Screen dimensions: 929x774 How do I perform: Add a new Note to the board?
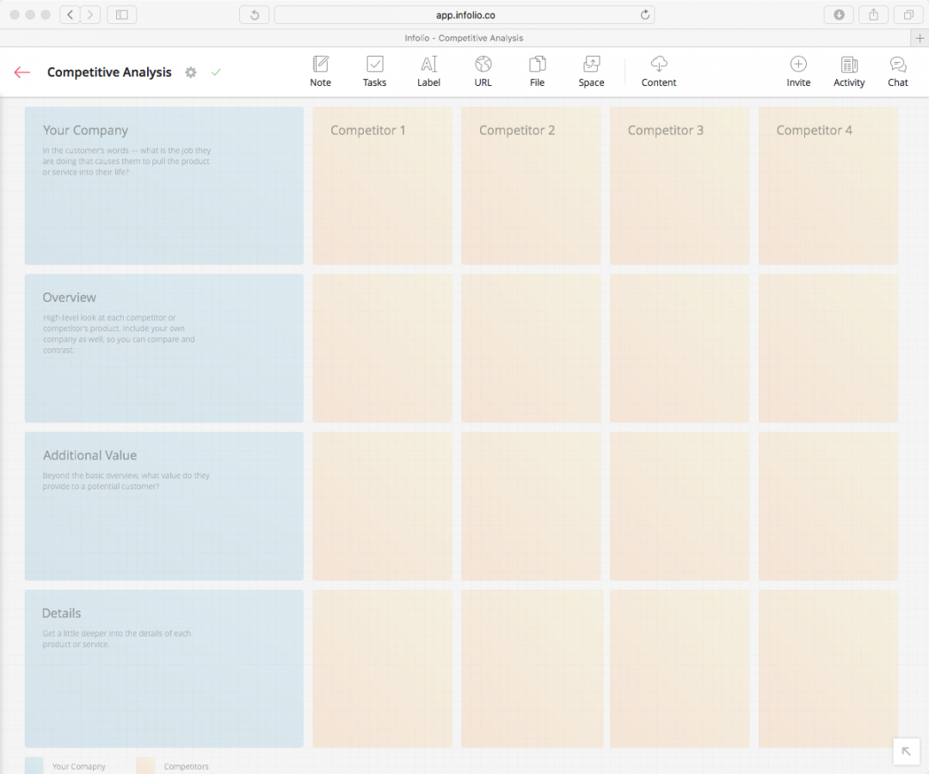[x=320, y=71]
